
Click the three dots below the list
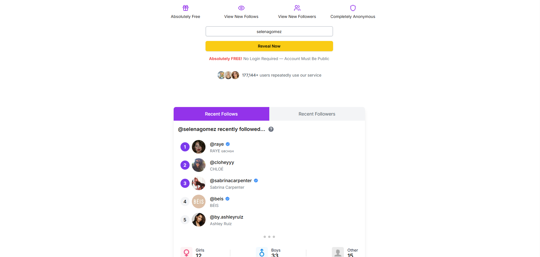(x=269, y=237)
